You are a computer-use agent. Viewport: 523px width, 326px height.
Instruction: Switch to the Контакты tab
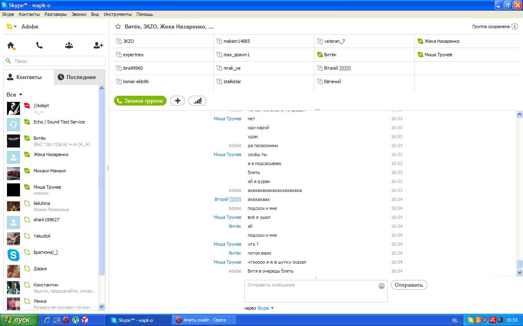pyautogui.click(x=29, y=77)
